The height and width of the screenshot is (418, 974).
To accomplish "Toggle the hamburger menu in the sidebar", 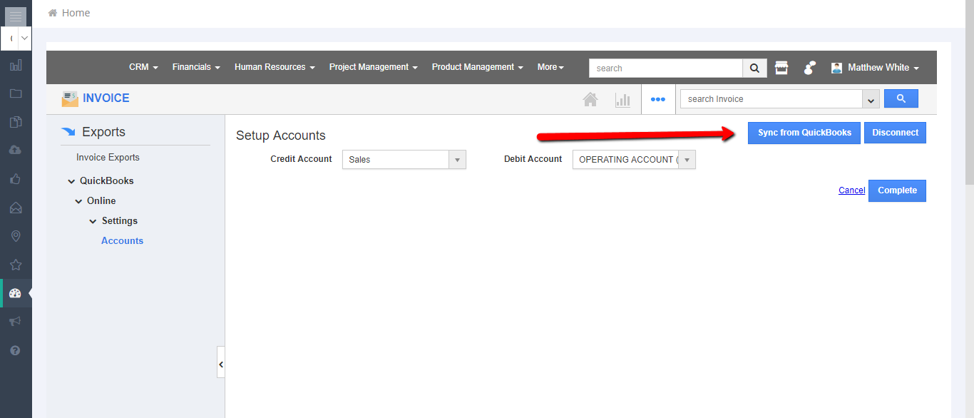I will tap(16, 16).
